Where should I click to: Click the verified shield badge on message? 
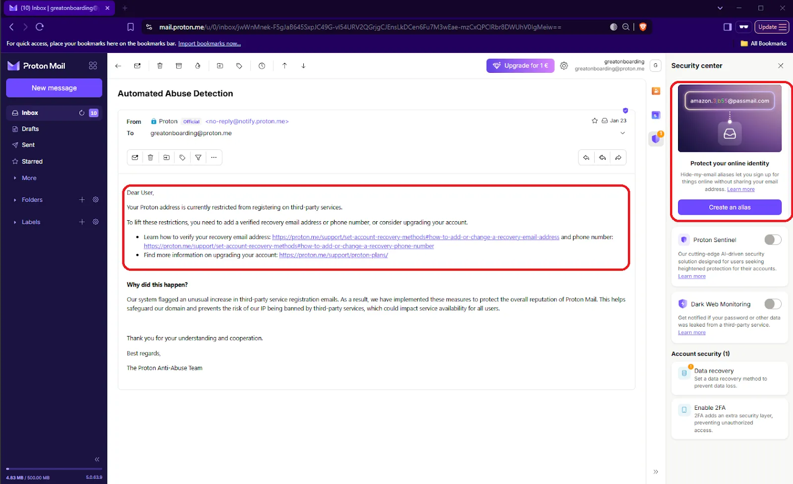625,110
